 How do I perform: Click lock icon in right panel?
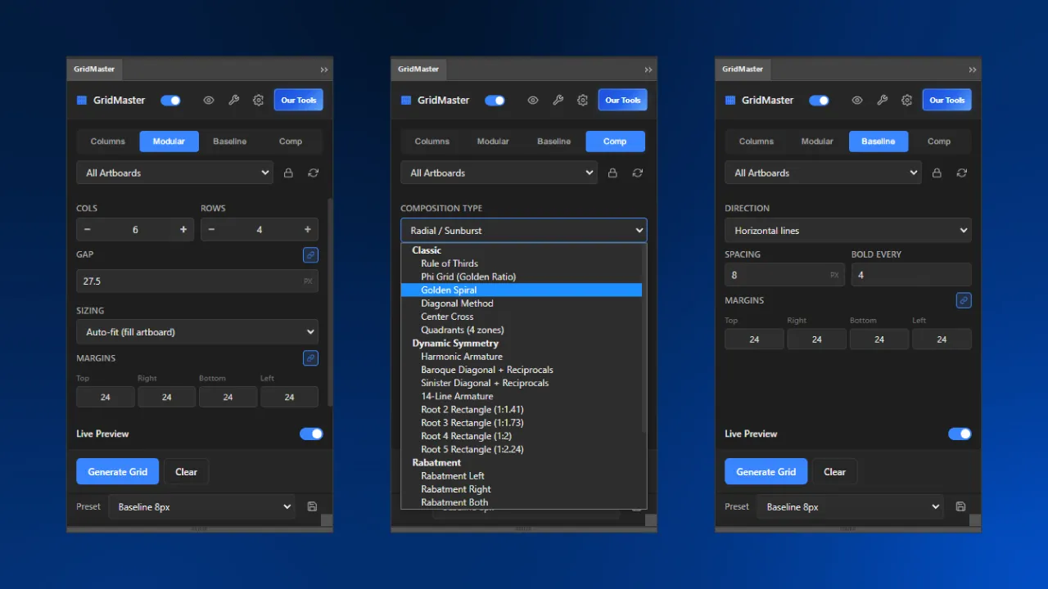(x=937, y=173)
